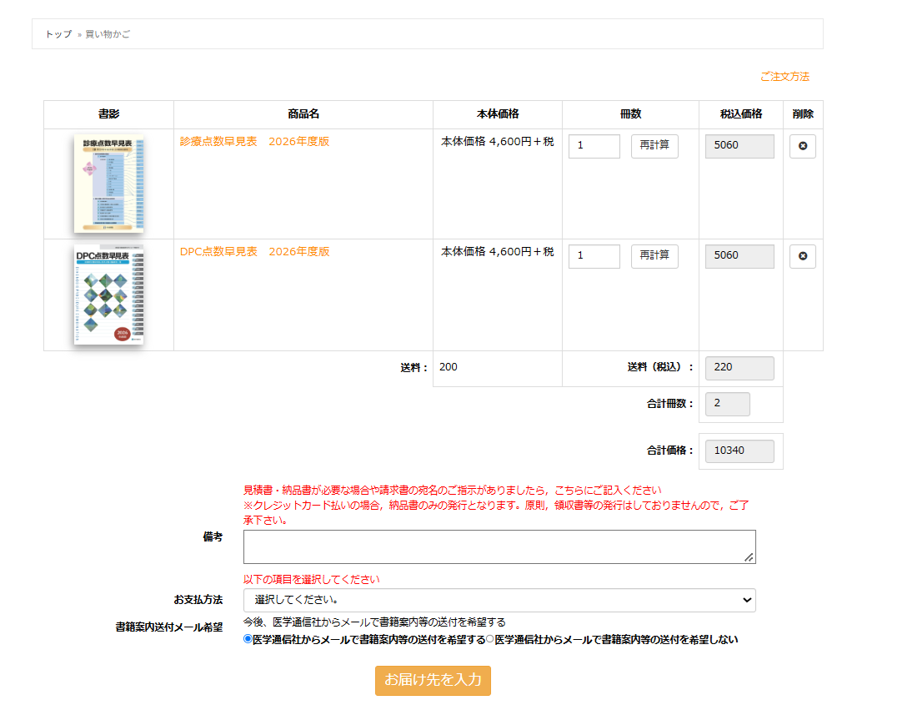Click the 診療点数早見表 book cover thumbnail

click(108, 184)
